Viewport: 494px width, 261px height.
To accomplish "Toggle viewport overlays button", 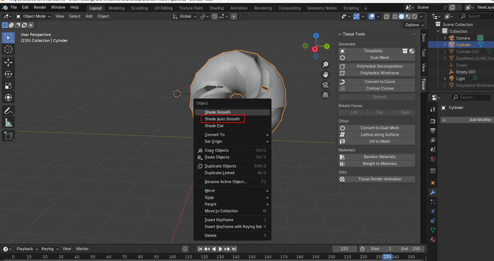I will pos(372,16).
